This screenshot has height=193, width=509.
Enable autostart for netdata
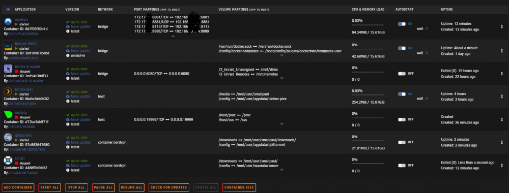[x=402, y=119]
